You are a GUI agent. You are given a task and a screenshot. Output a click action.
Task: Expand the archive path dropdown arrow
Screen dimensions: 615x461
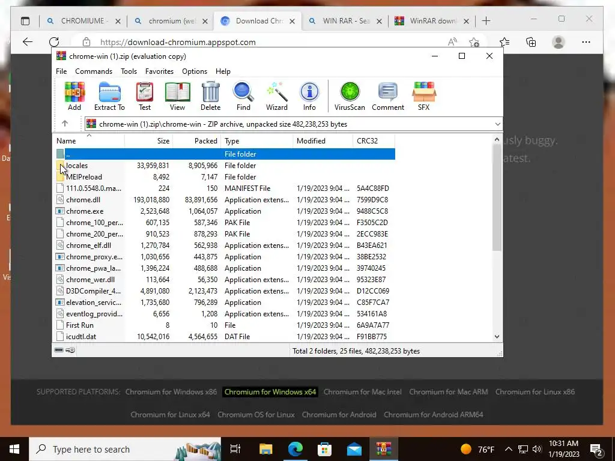coord(497,124)
